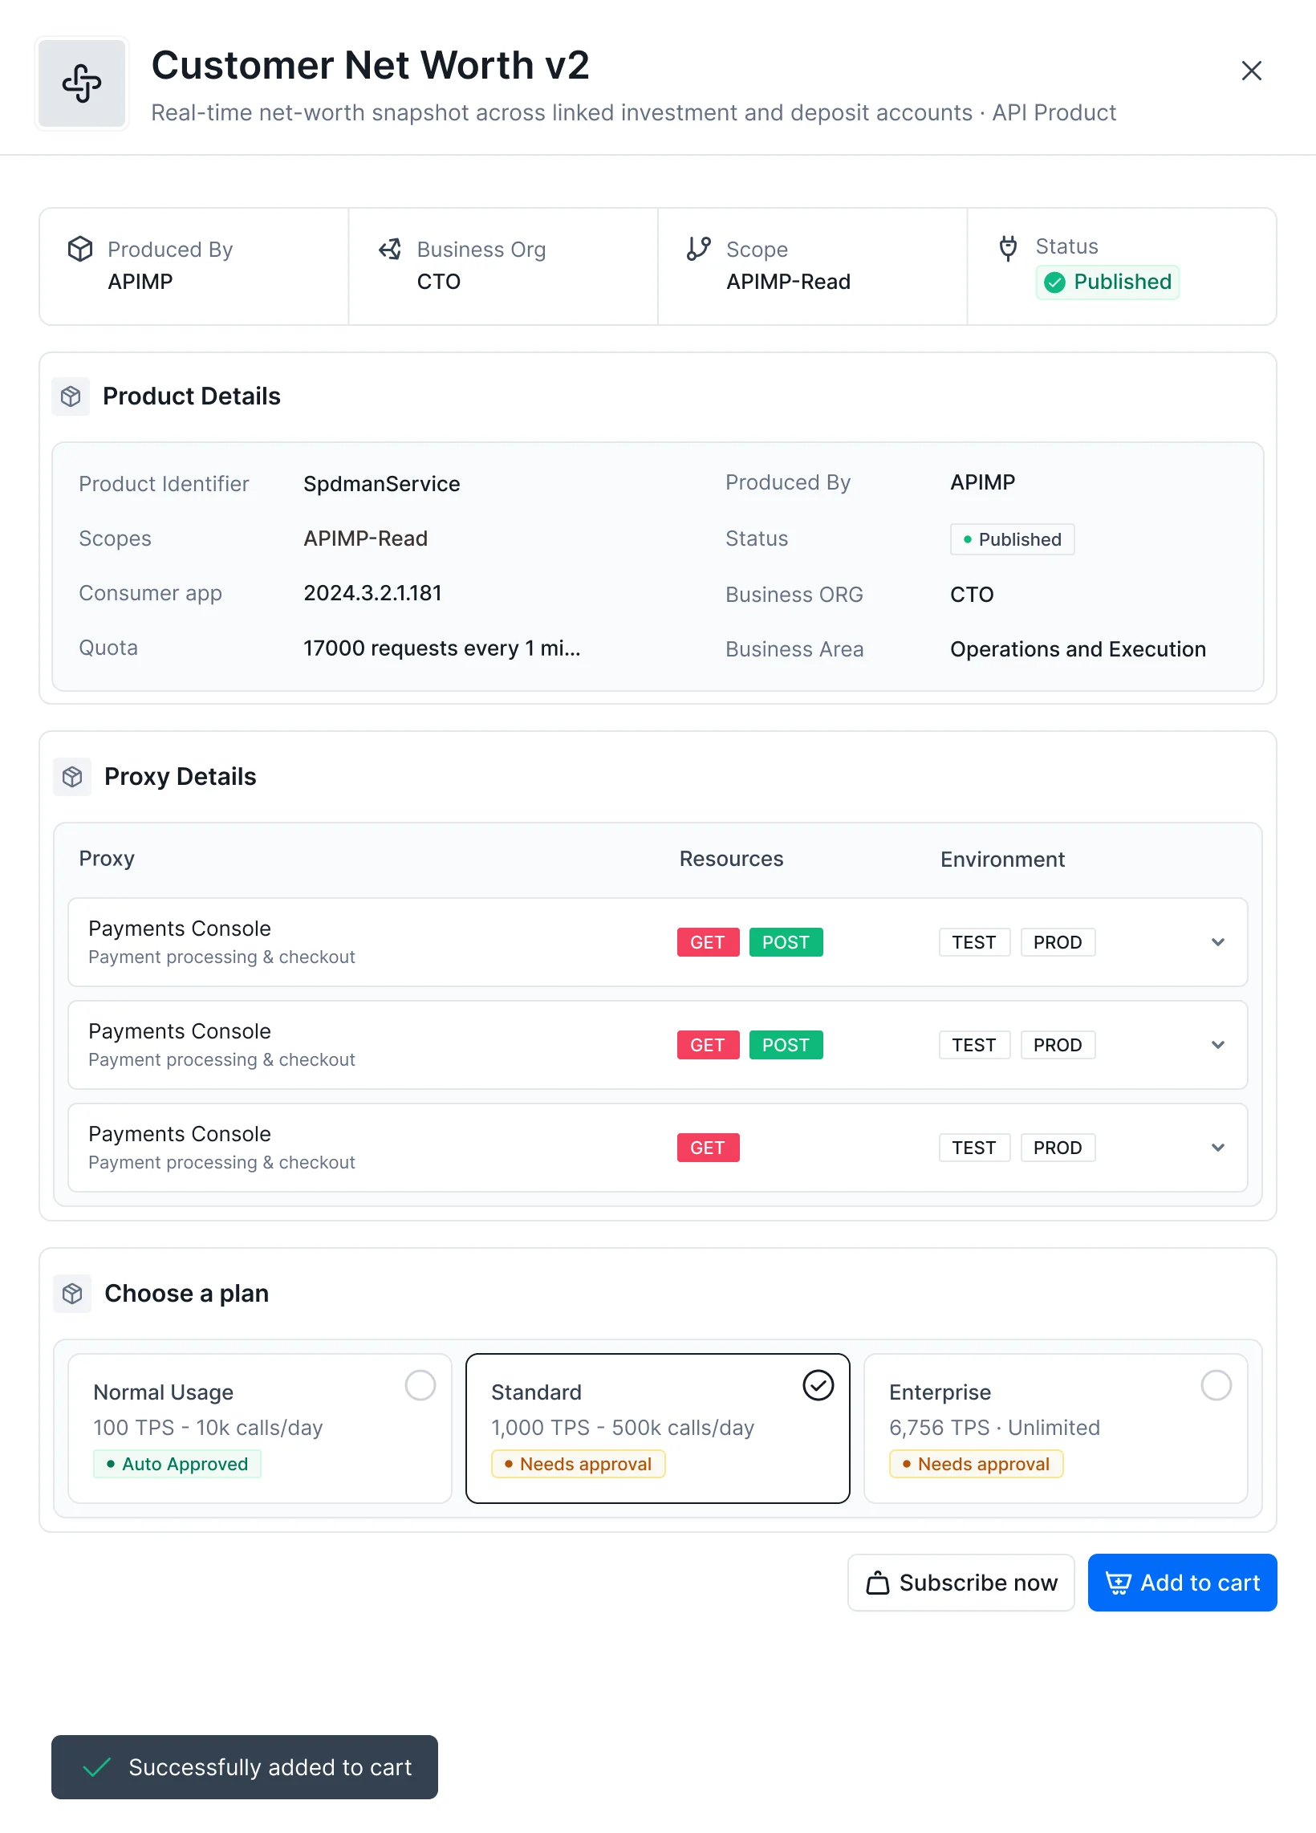This screenshot has height=1833, width=1316.
Task: Click TEST environment tag in first proxy row
Action: (974, 942)
